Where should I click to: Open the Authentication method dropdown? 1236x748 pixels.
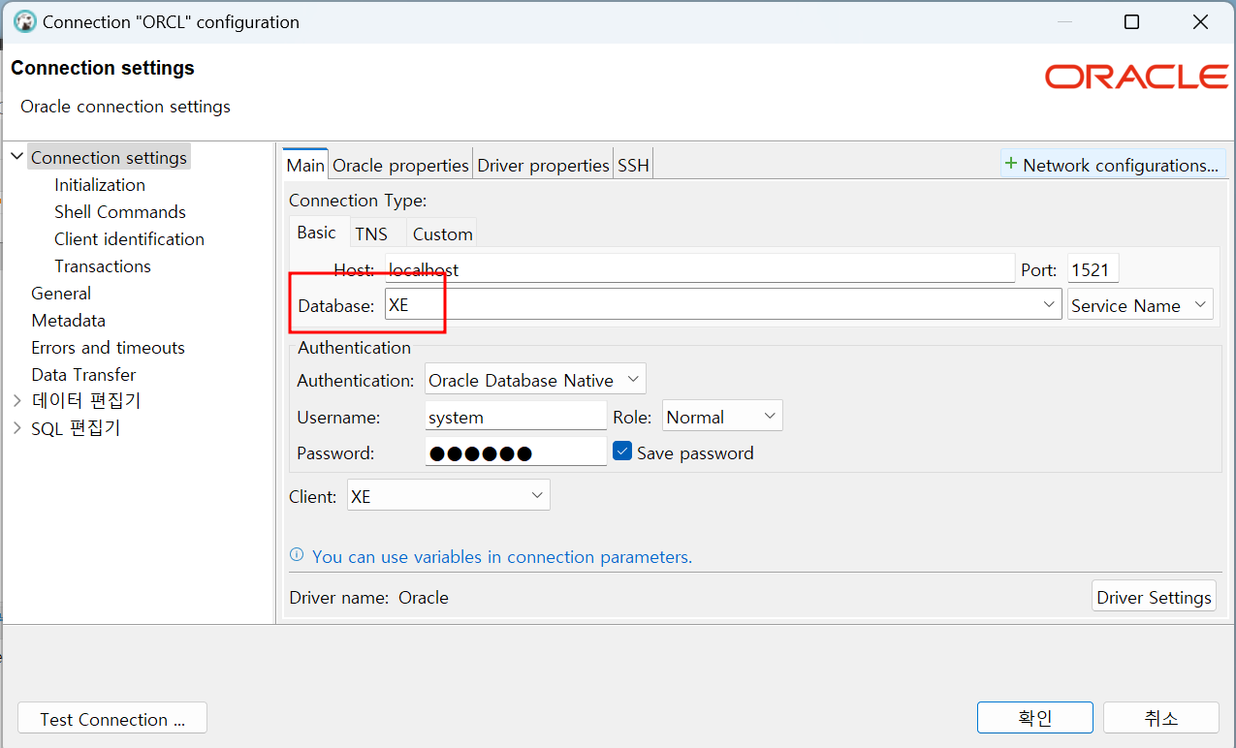click(x=535, y=380)
